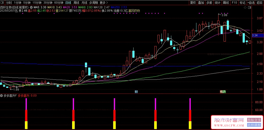
Task: Select the 月线 monthly period
Action: [84, 3]
